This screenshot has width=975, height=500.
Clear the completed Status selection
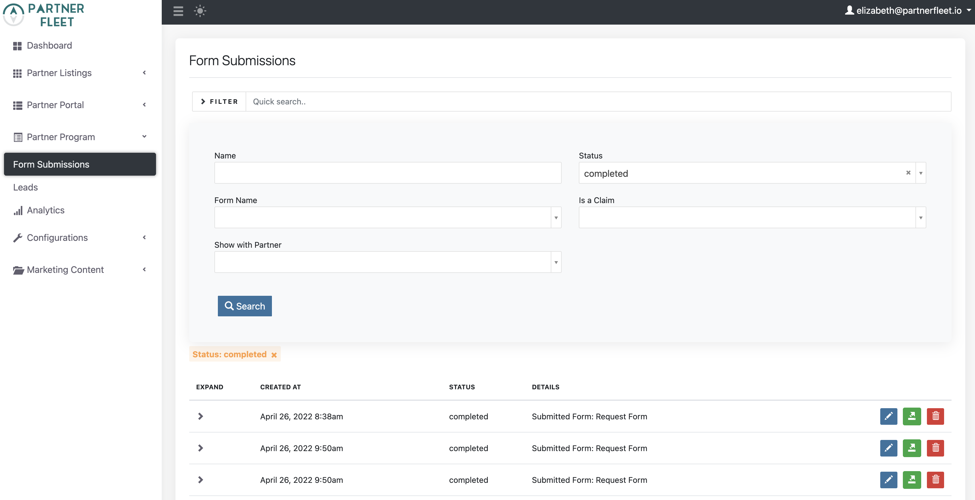click(x=908, y=173)
